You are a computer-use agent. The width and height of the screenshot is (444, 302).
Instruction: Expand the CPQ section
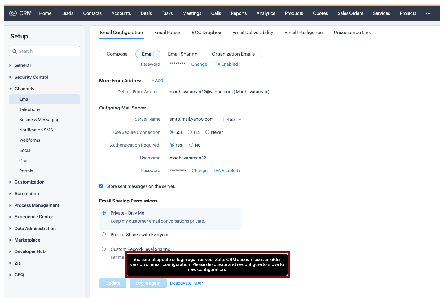[11, 275]
